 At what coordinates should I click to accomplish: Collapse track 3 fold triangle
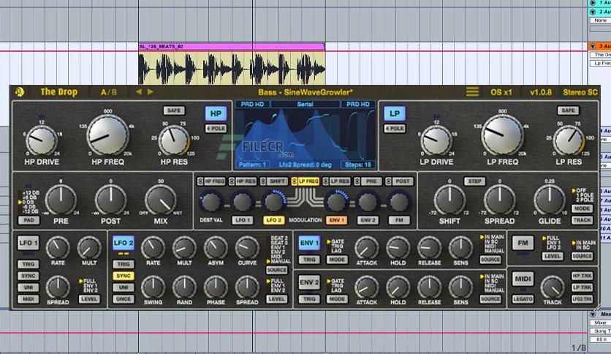point(593,46)
